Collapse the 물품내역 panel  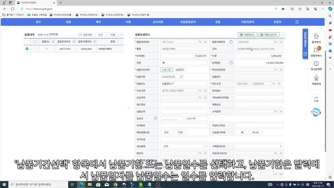(x=121, y=35)
